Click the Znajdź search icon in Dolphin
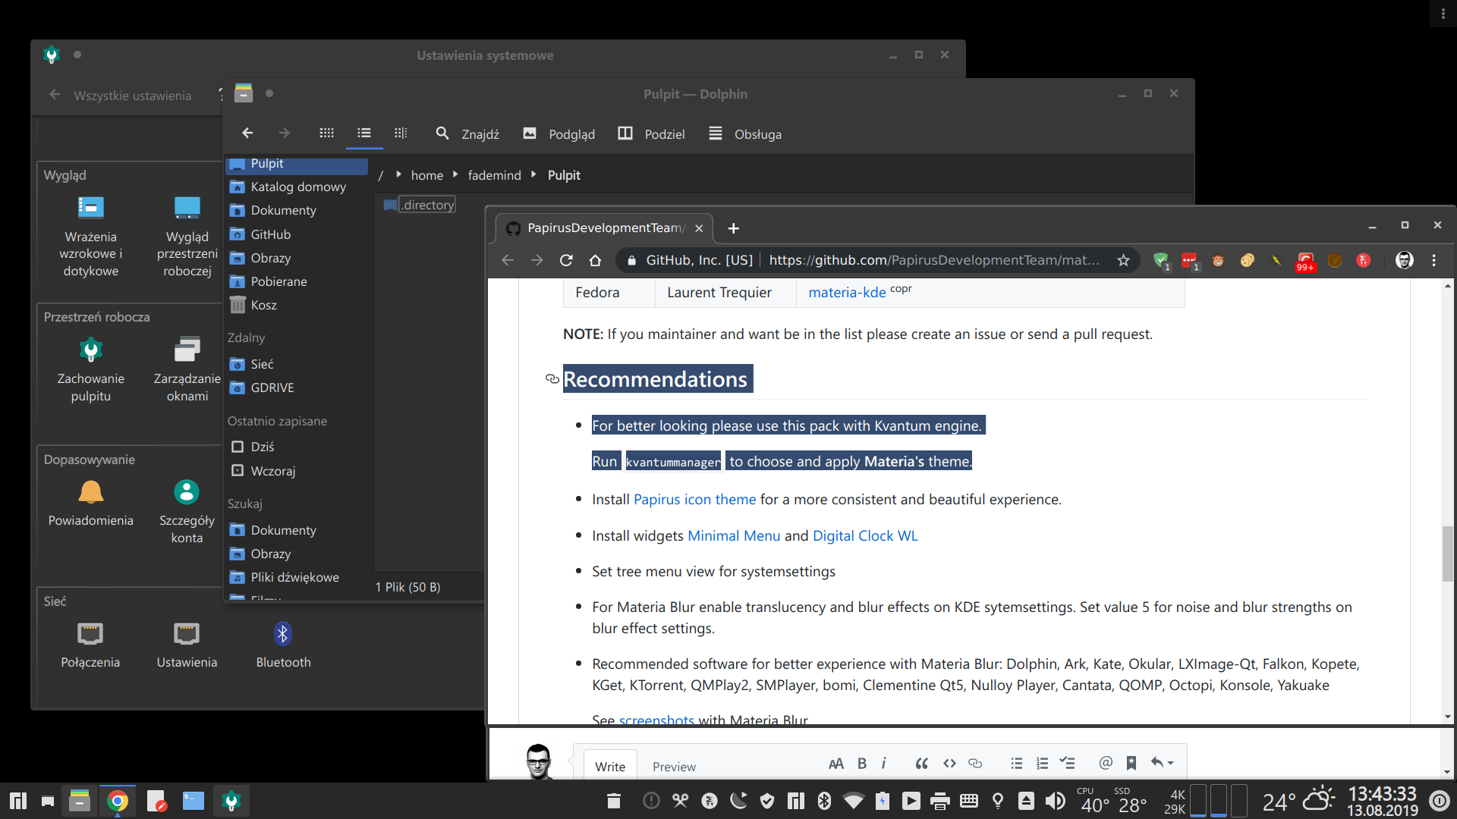Screen dimensions: 1457x819 pos(442,133)
